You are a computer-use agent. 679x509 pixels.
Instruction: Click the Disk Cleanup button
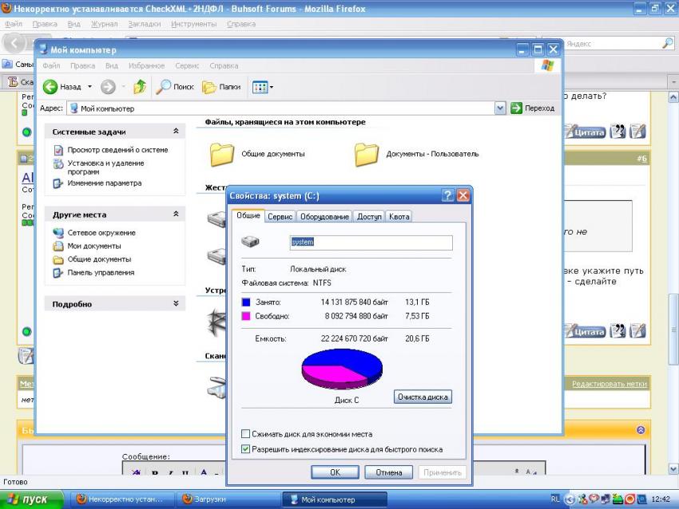pyautogui.click(x=423, y=397)
